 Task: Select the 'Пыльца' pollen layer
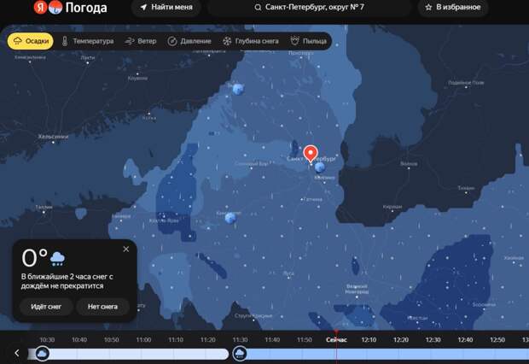(307, 41)
